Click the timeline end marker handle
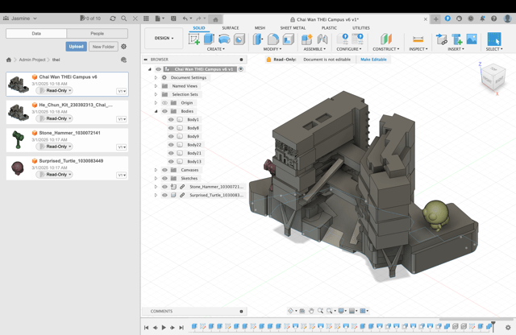Viewport: 516px width, 335px height. pyautogui.click(x=493, y=326)
